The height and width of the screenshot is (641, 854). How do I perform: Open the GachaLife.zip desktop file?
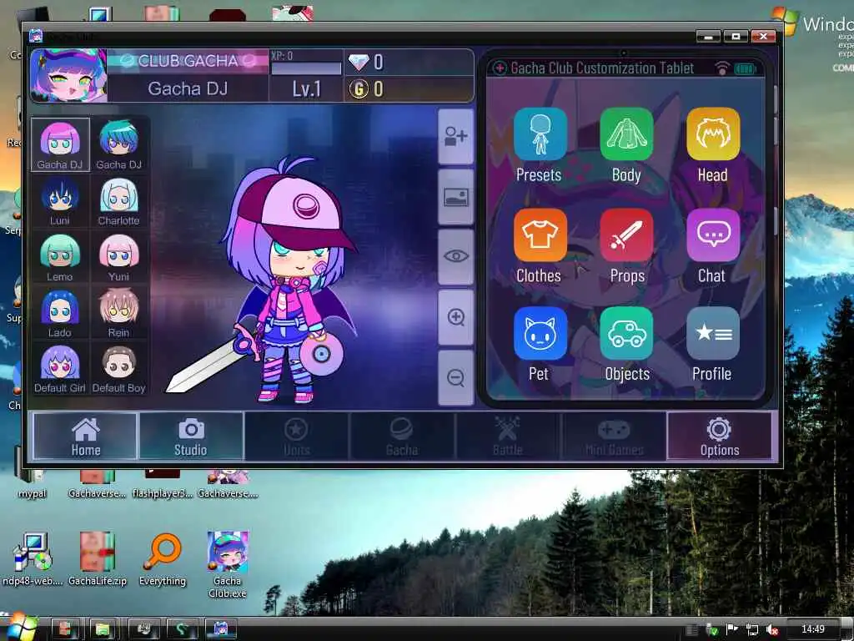click(98, 558)
